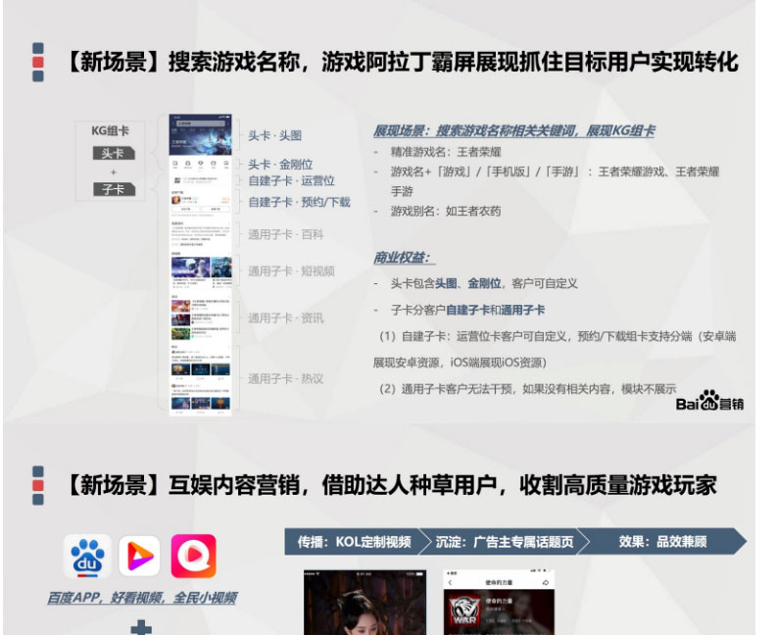Image resolution: width=776 pixels, height=635 pixels.
Task: Select the 效果:品效兼顾 arrow step
Action: point(663,542)
